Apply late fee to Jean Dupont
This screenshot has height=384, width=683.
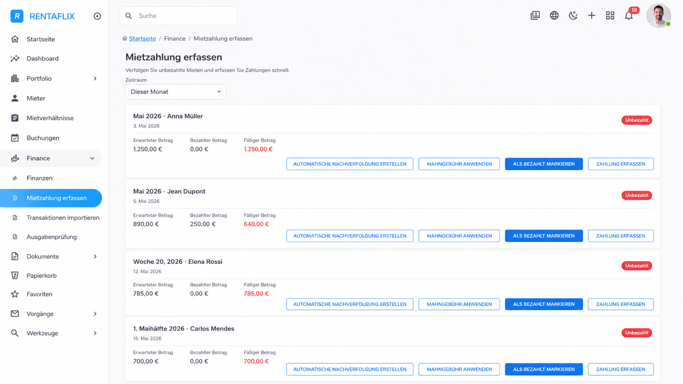(x=459, y=236)
